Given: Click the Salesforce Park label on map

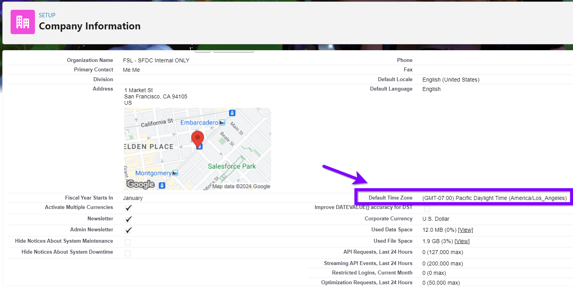Looking at the screenshot, I should [232, 166].
